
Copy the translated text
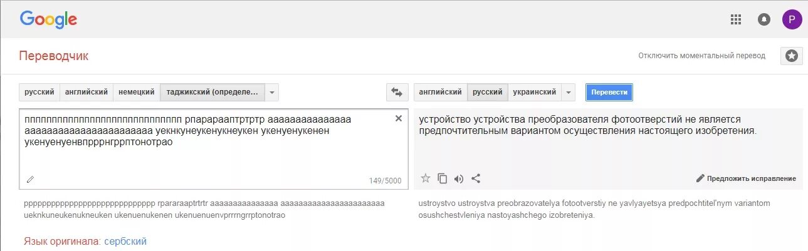tap(443, 178)
